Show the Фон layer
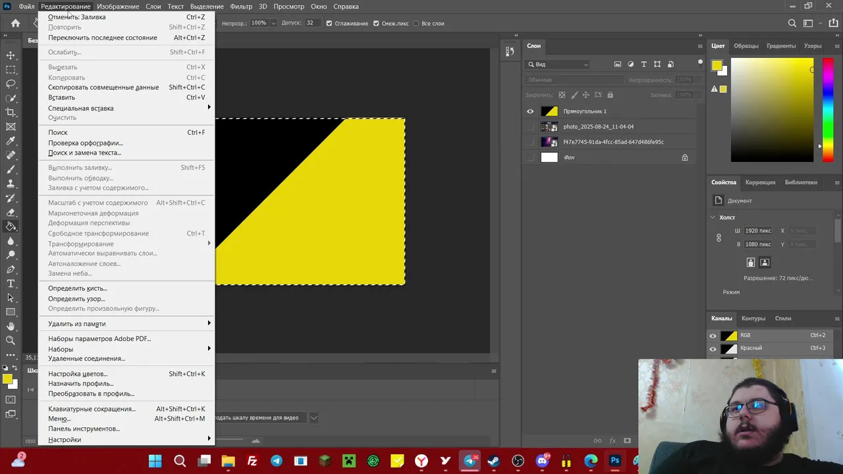The image size is (843, 474). [530, 157]
